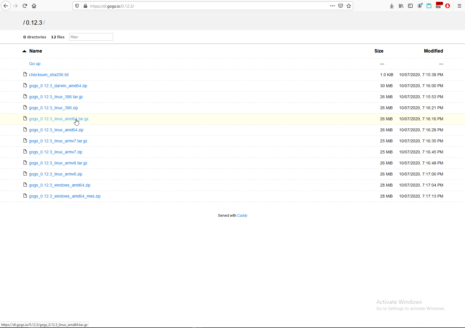Click the date '10/07/2020, 7:17:13 PM'
Screen dimensions: 465x328
coord(421,196)
